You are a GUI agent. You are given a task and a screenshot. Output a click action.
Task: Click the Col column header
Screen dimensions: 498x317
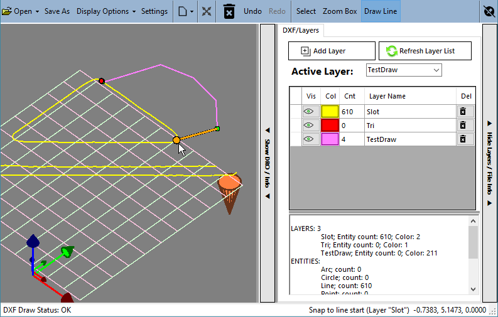[x=330, y=96]
